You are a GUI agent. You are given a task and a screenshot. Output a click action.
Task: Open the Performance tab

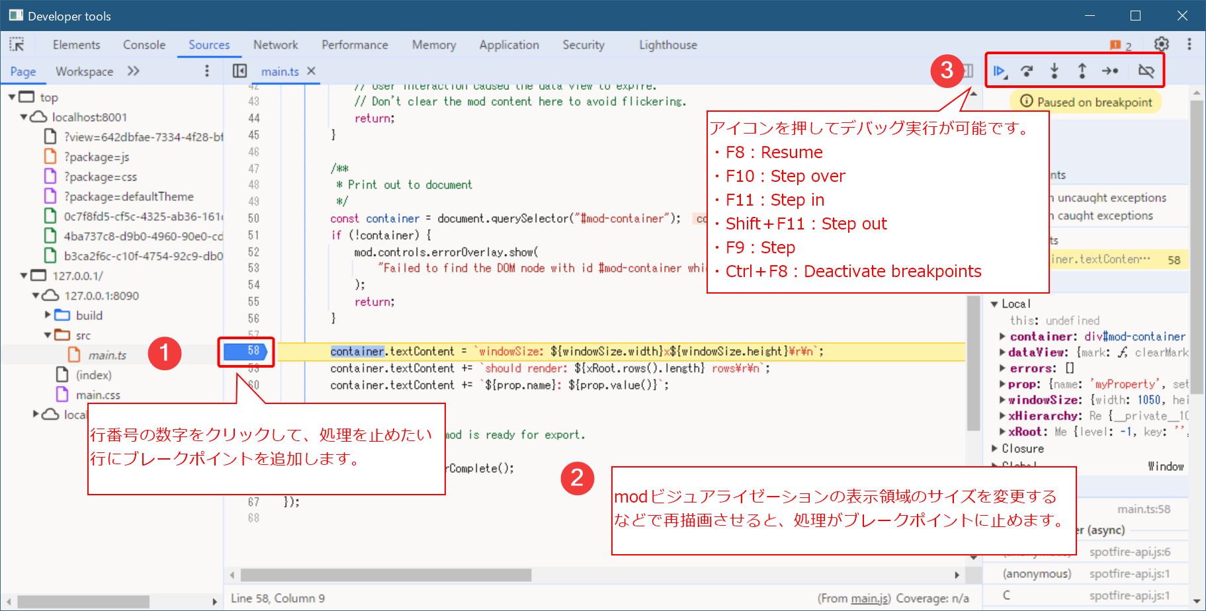pos(355,44)
